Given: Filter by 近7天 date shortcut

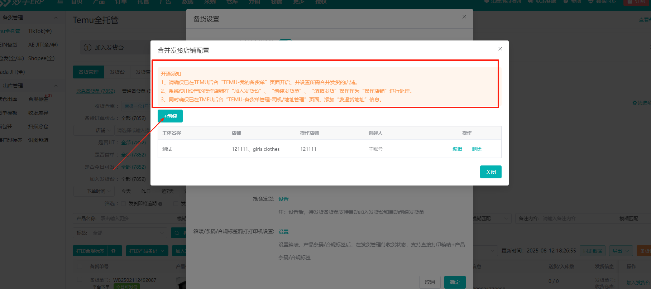Looking at the screenshot, I should pyautogui.click(x=167, y=191).
